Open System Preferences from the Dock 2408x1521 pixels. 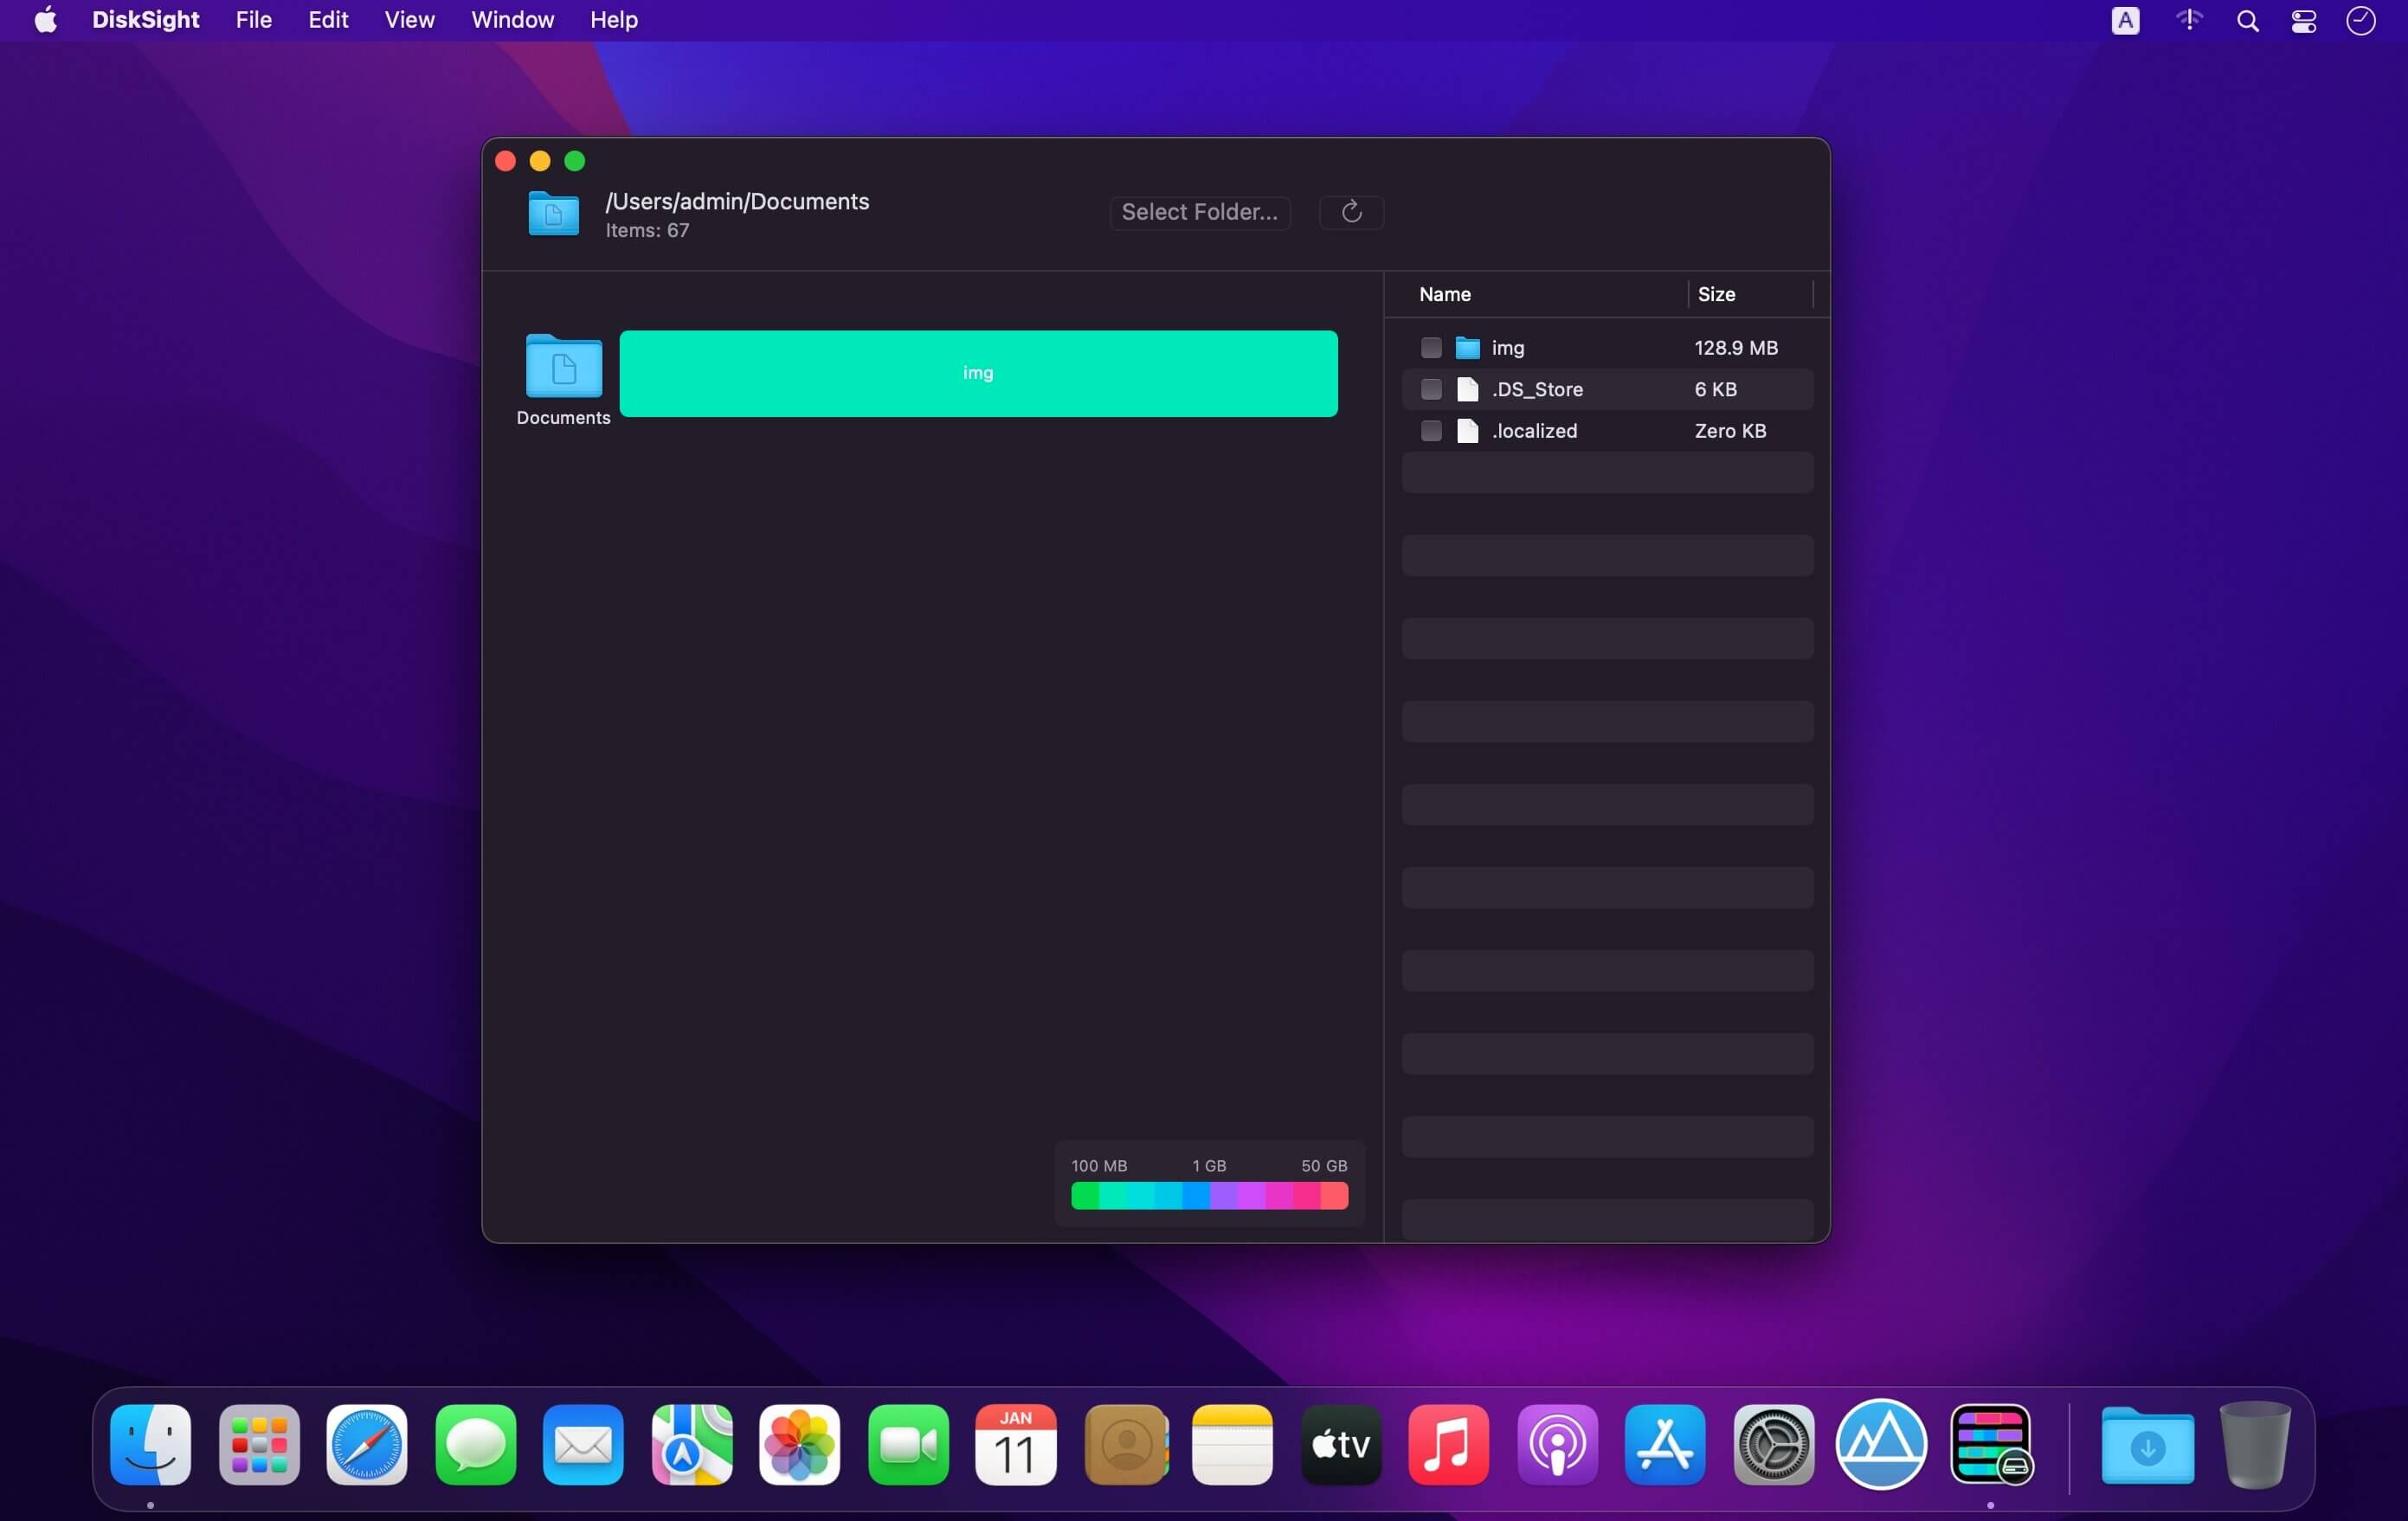1773,1444
